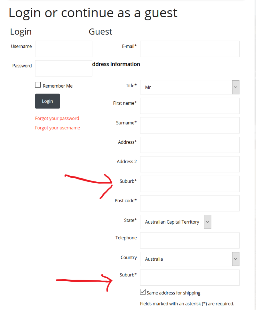The image size is (256, 310).
Task: Click the Password input field
Action: (64, 68)
